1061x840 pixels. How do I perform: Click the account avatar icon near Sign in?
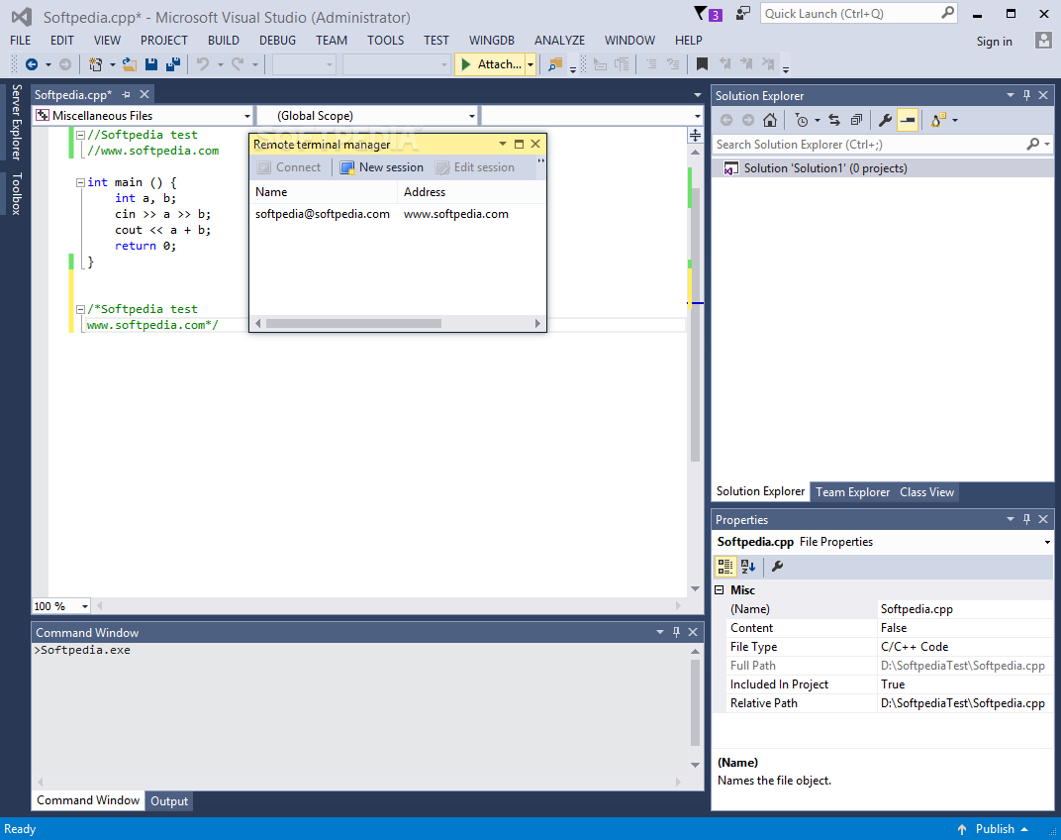pyautogui.click(x=1043, y=40)
